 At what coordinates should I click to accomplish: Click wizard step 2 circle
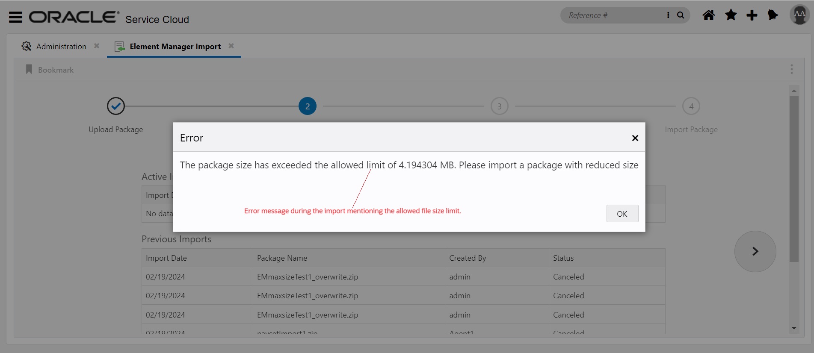click(308, 106)
